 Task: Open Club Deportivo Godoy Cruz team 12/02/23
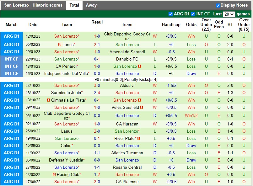click(127, 36)
